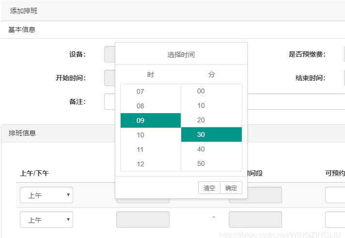Select minute 00 in minute column
345x238 pixels.
tap(211, 91)
